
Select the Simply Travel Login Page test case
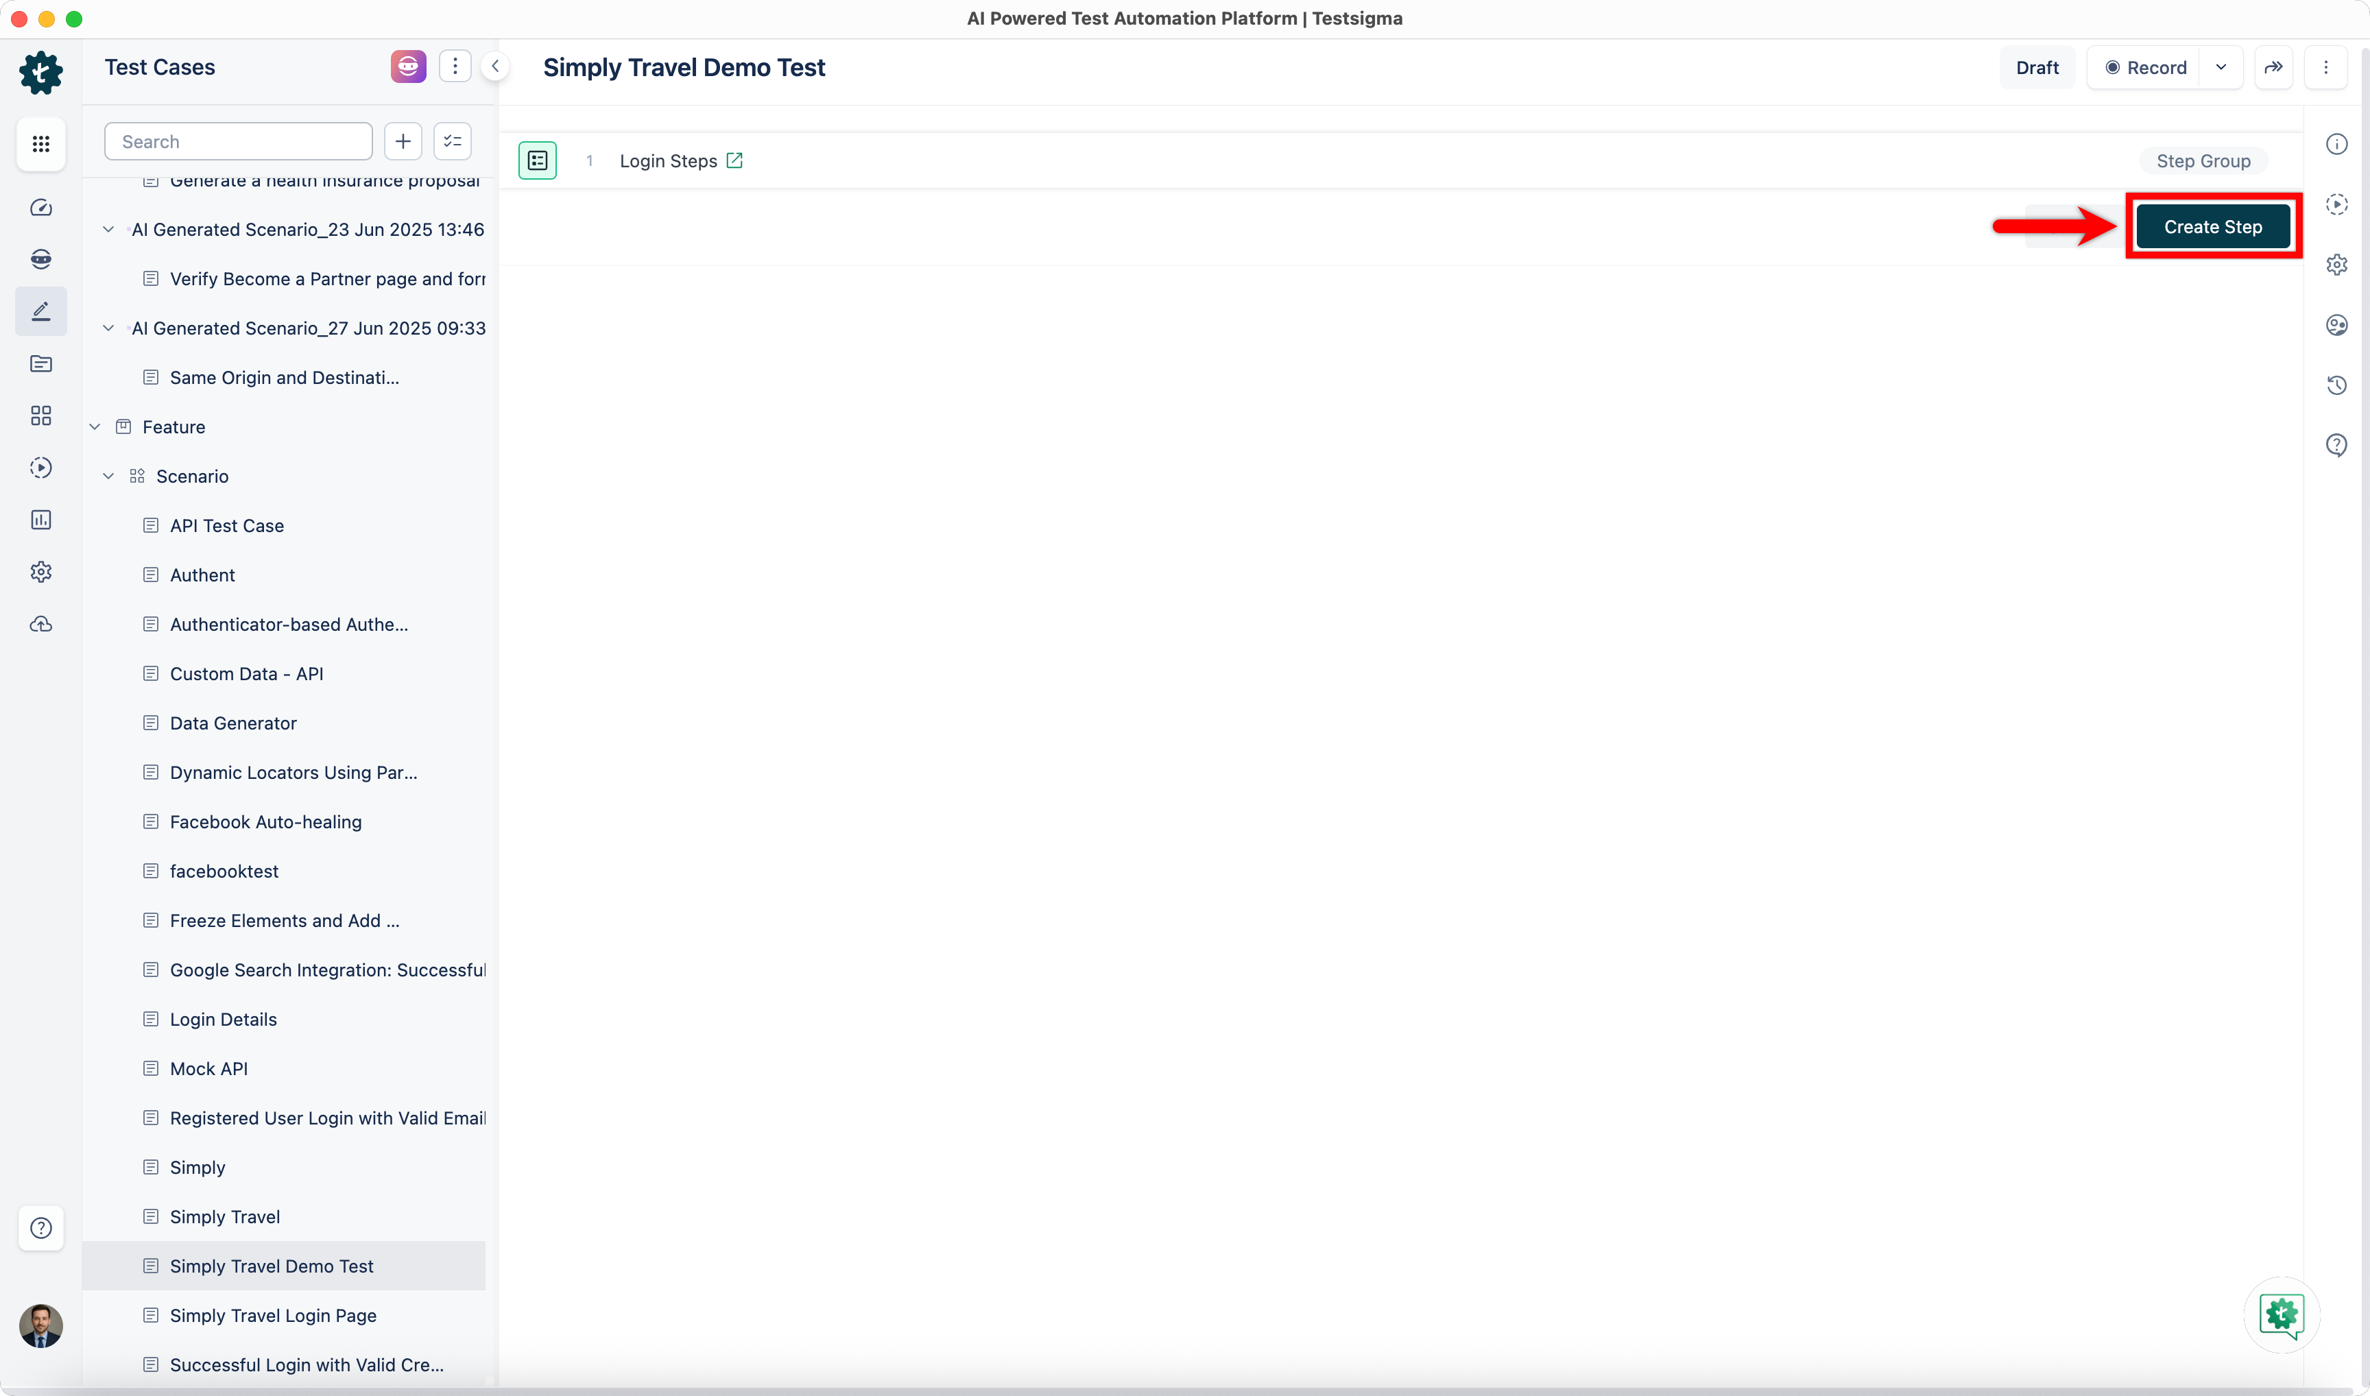[273, 1315]
